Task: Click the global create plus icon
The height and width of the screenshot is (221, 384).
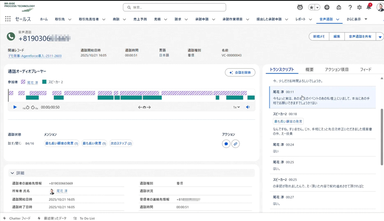Action: click(327, 7)
